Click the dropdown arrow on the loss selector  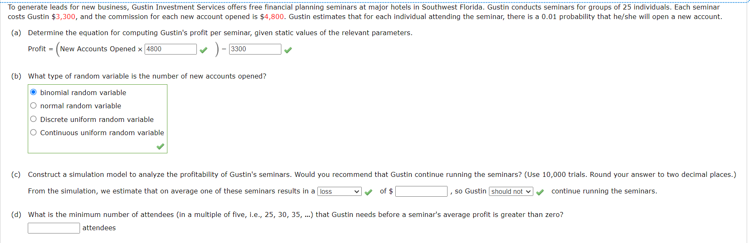point(357,191)
